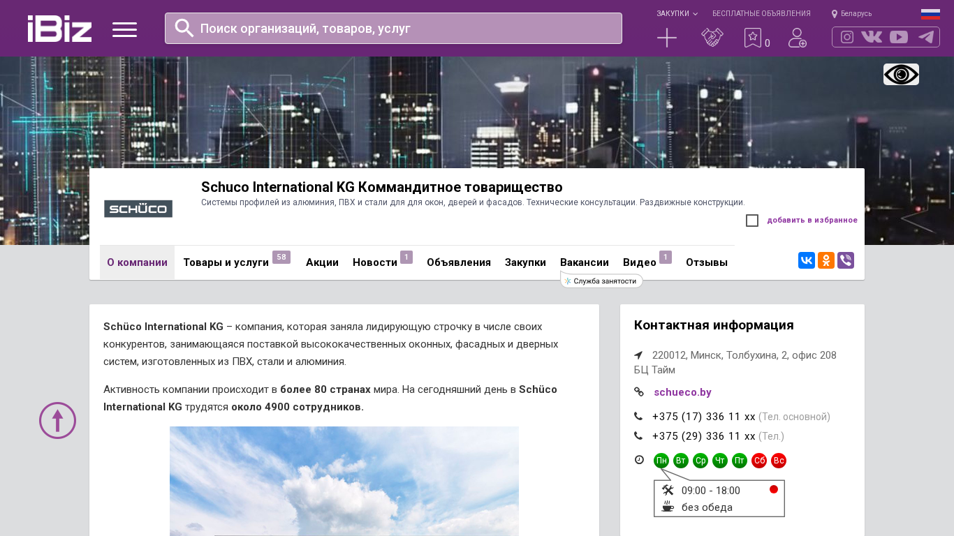Image resolution: width=954 pixels, height=536 pixels.
Task: Toggle accessibility mode with the eye icon
Action: click(x=901, y=75)
